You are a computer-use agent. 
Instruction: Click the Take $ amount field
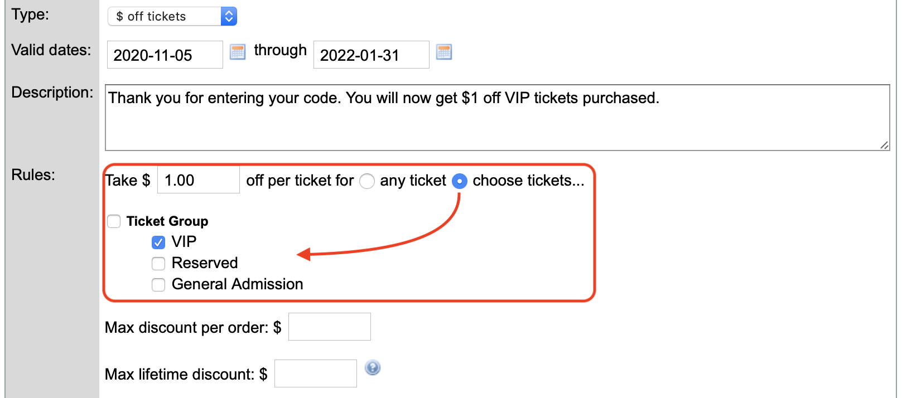(x=199, y=180)
